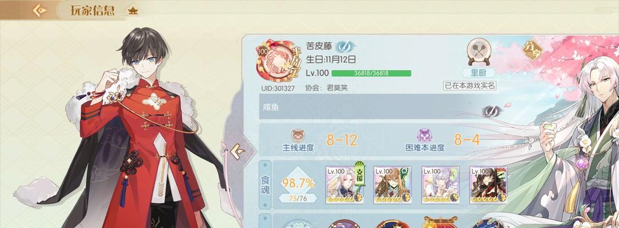Screen dimensions: 619x228
Task: Click the cat icon above 主线进度
Action: [298, 136]
